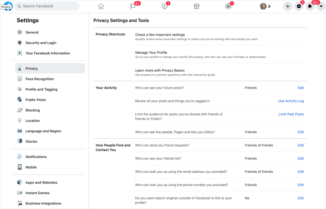Open the Messenger icon

pos(299,6)
